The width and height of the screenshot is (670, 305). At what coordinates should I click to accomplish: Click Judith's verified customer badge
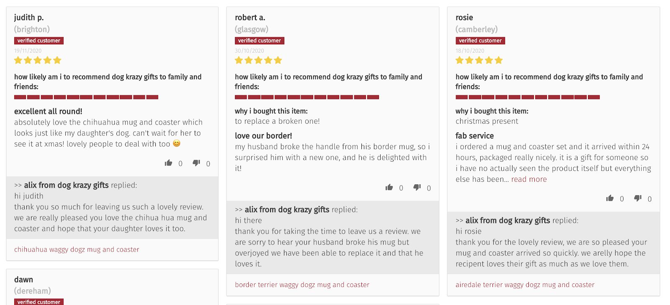[39, 41]
